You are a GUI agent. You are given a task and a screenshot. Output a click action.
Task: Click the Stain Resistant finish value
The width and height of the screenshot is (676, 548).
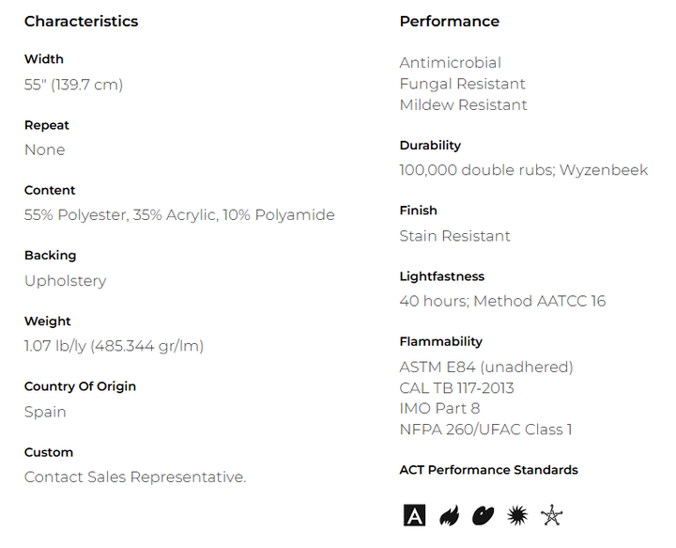pos(455,236)
